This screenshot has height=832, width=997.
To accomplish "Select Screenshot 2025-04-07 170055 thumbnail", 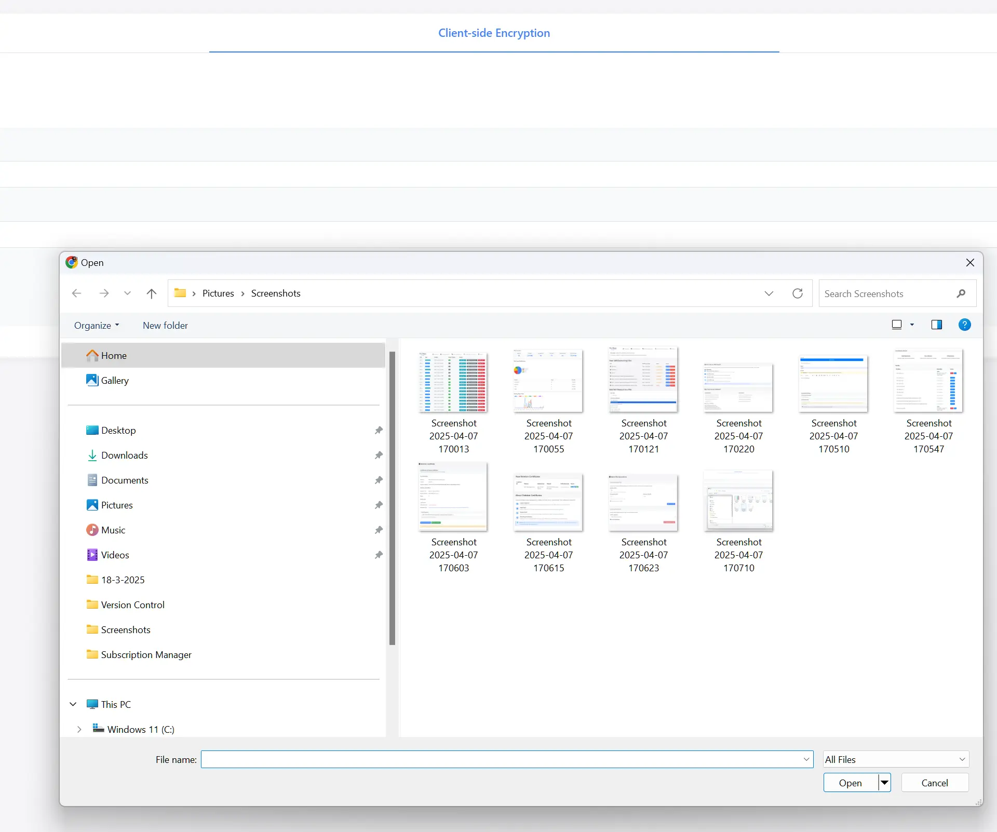I will coord(548,382).
